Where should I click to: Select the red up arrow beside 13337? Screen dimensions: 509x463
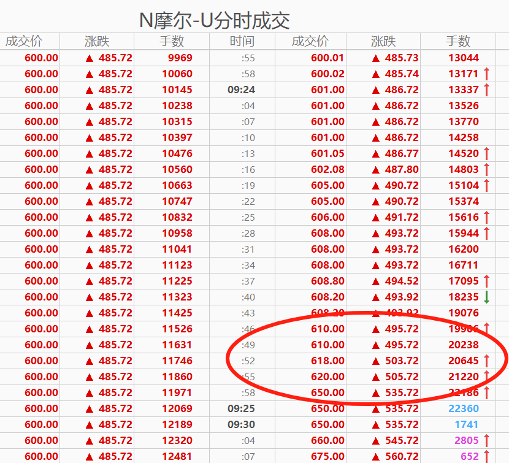click(486, 90)
